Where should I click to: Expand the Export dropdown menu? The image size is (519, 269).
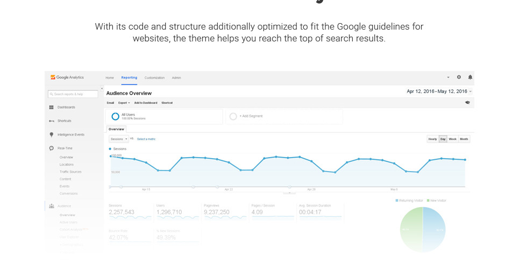124,103
